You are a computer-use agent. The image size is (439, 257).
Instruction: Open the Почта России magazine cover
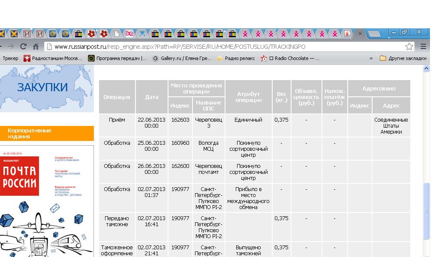(47, 201)
